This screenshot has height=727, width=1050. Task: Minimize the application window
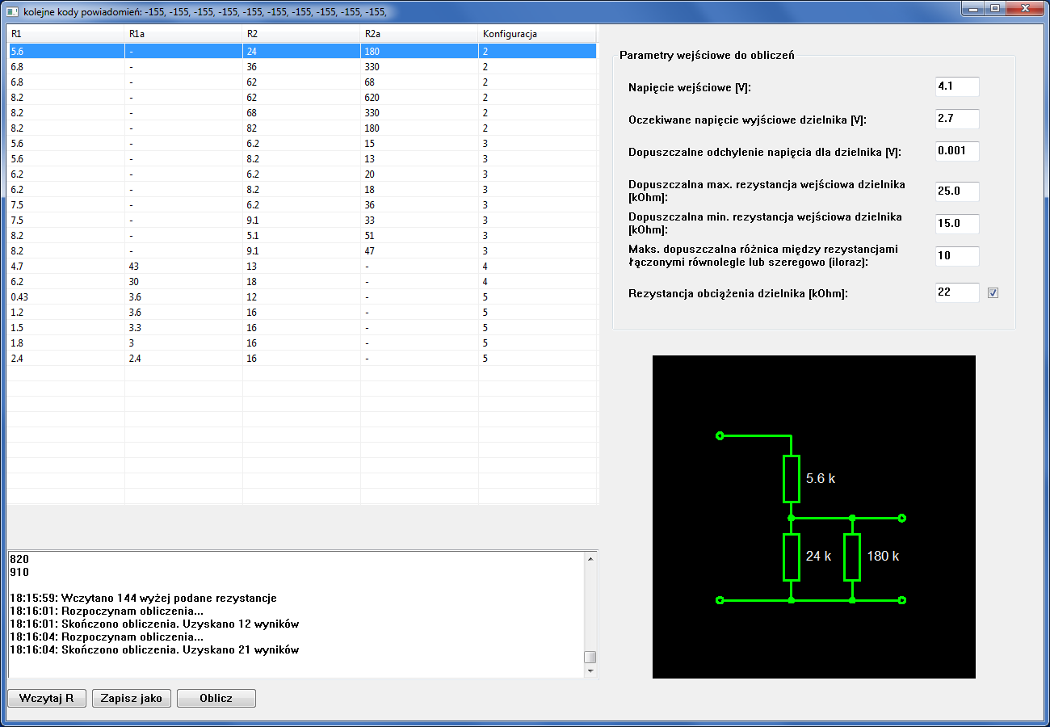(x=973, y=7)
